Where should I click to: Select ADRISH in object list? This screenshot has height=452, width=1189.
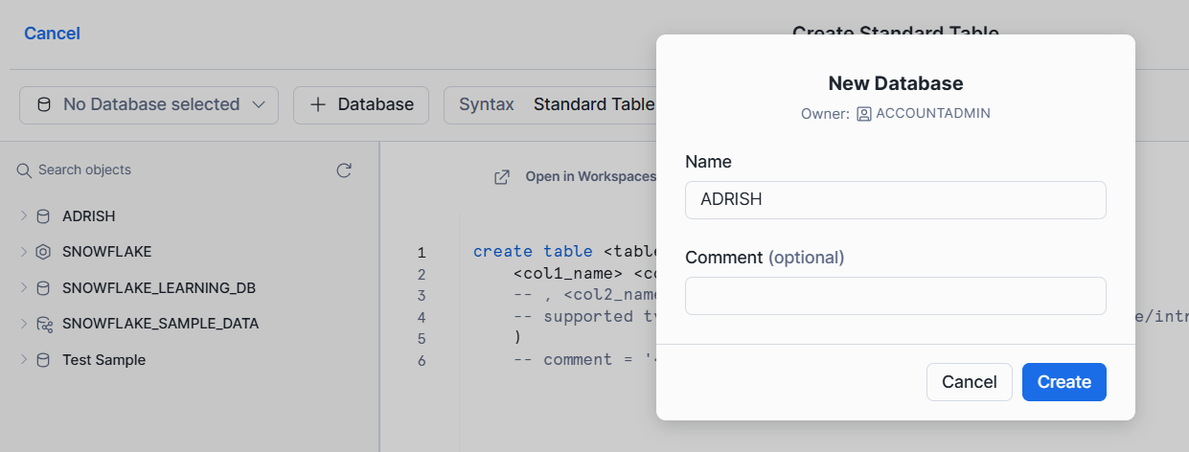89,216
